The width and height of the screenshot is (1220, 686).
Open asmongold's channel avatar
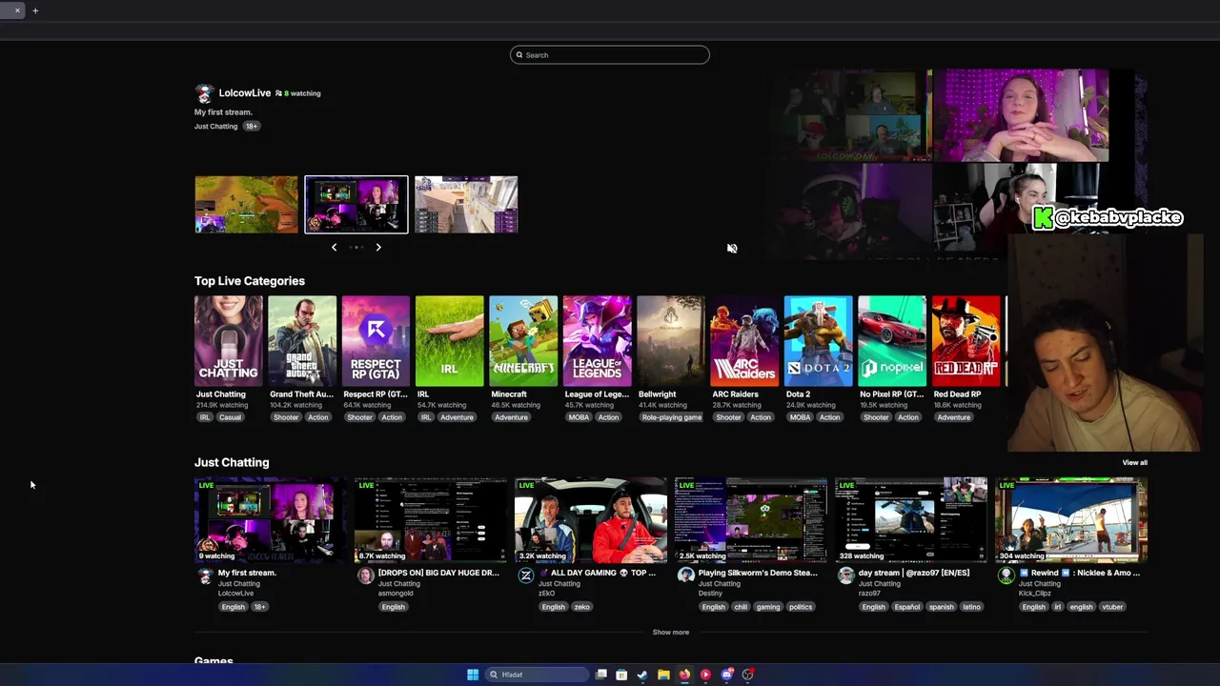(365, 575)
